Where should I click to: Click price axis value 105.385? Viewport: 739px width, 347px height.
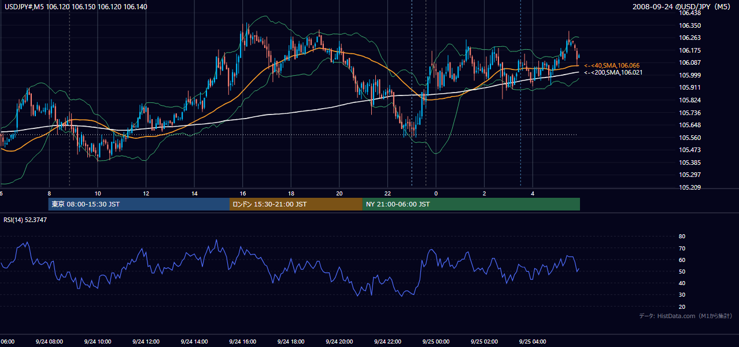(690, 163)
